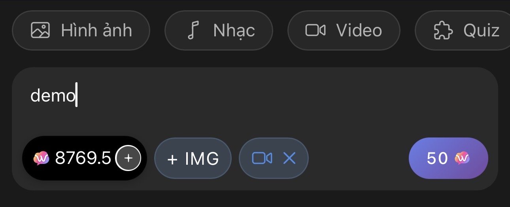Viewport: 510px width, 207px height.
Task: Click the picture icon in Hình ảnh chip
Action: 40,30
